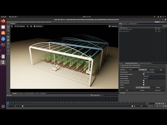
Task: Open Stage panel filter funnel icon
Action: (x=164, y=26)
